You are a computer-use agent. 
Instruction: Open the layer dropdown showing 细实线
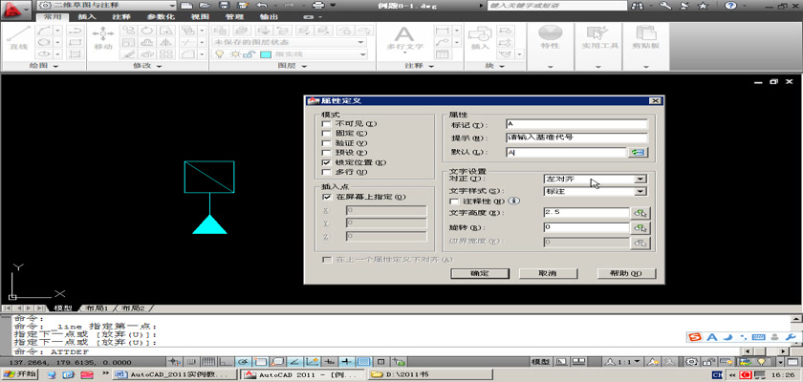(290, 54)
